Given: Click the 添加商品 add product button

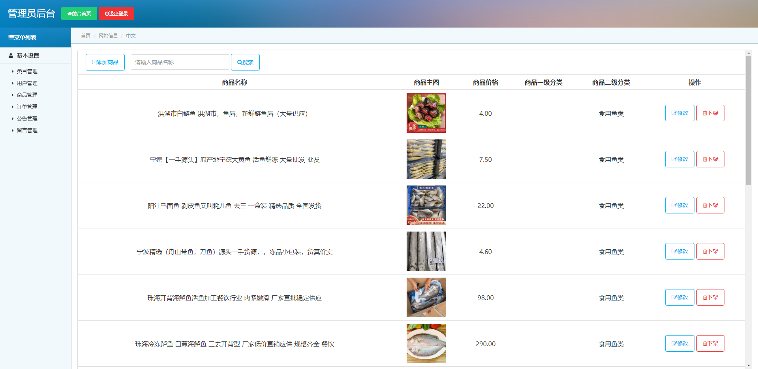Looking at the screenshot, I should pos(105,62).
